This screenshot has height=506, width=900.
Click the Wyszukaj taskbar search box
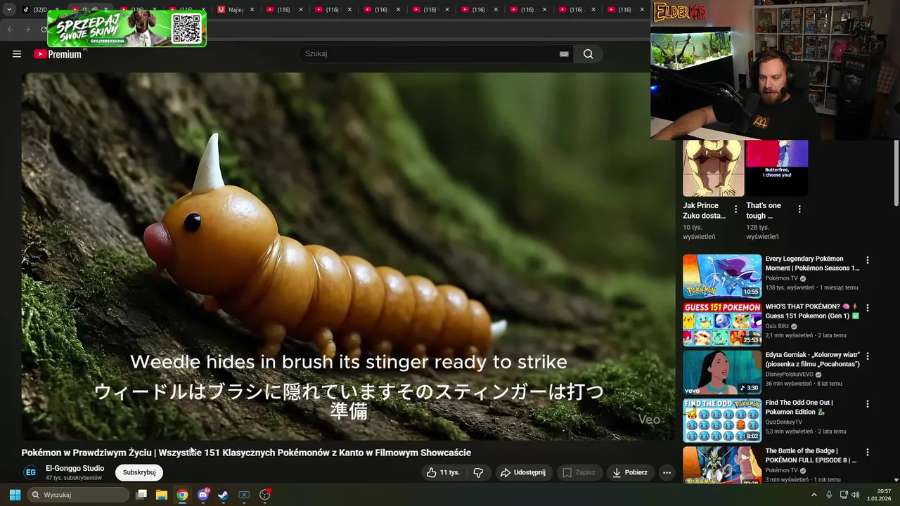pyautogui.click(x=79, y=495)
